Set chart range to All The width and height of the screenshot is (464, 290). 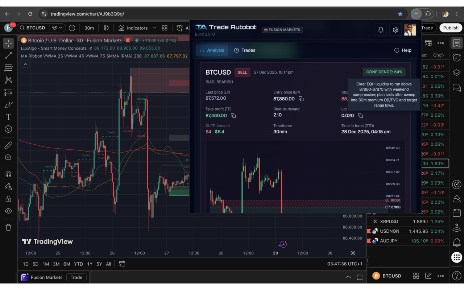tap(108, 264)
